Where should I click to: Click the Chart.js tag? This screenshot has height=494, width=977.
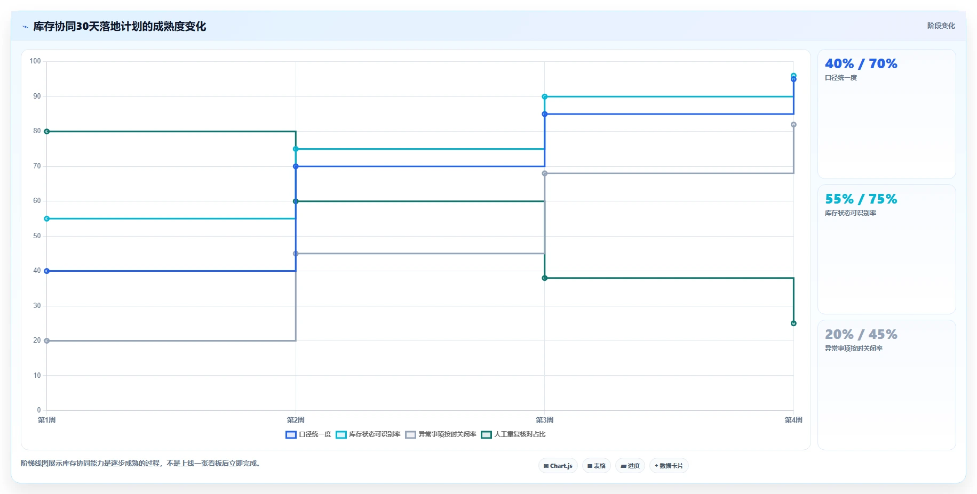pos(558,466)
